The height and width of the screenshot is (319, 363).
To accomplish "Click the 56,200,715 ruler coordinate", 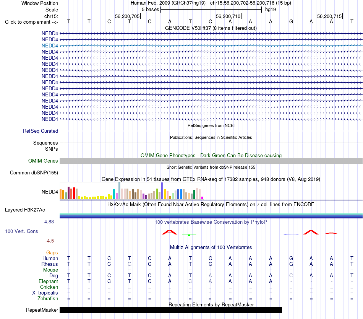I will coord(329,16).
